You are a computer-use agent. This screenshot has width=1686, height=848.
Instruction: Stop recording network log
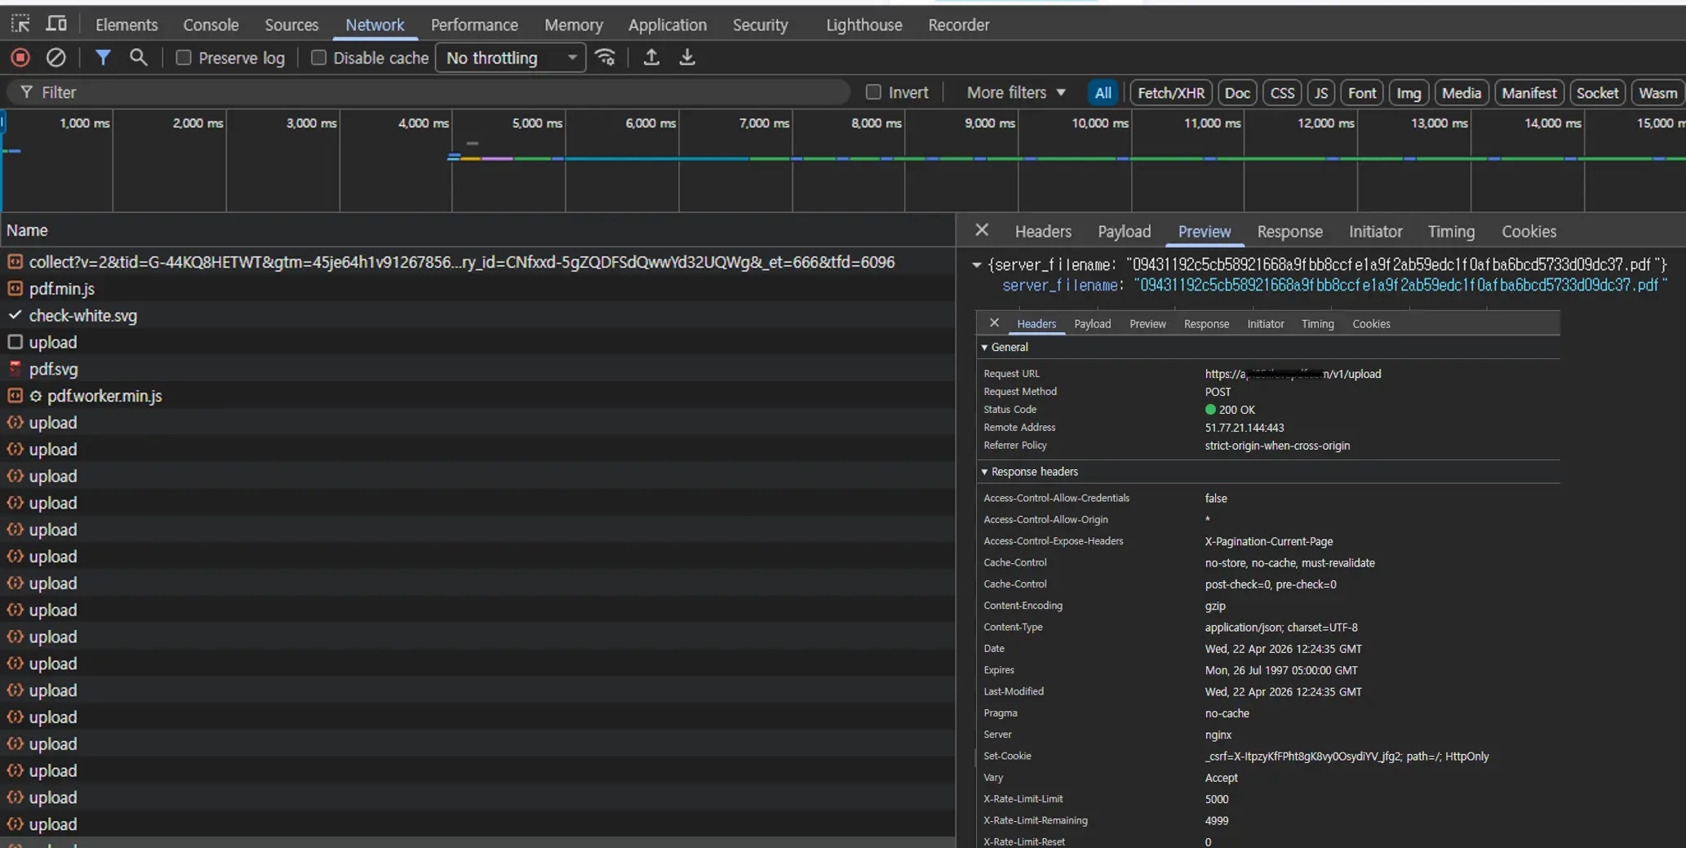(x=20, y=58)
